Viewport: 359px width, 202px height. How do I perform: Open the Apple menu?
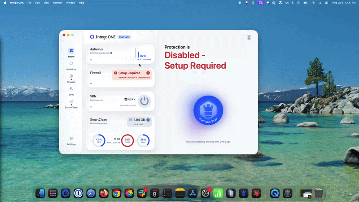5,3
